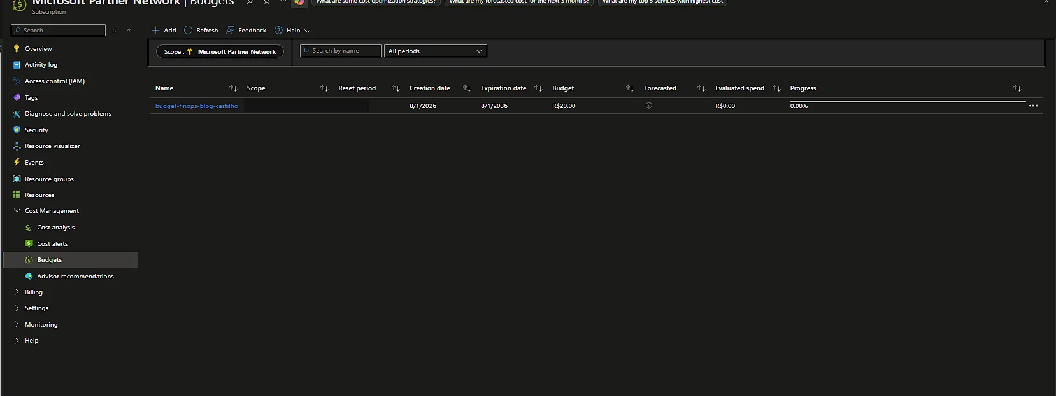Sort by Expiration date column arrows
This screenshot has height=396, width=1056.
coord(538,88)
